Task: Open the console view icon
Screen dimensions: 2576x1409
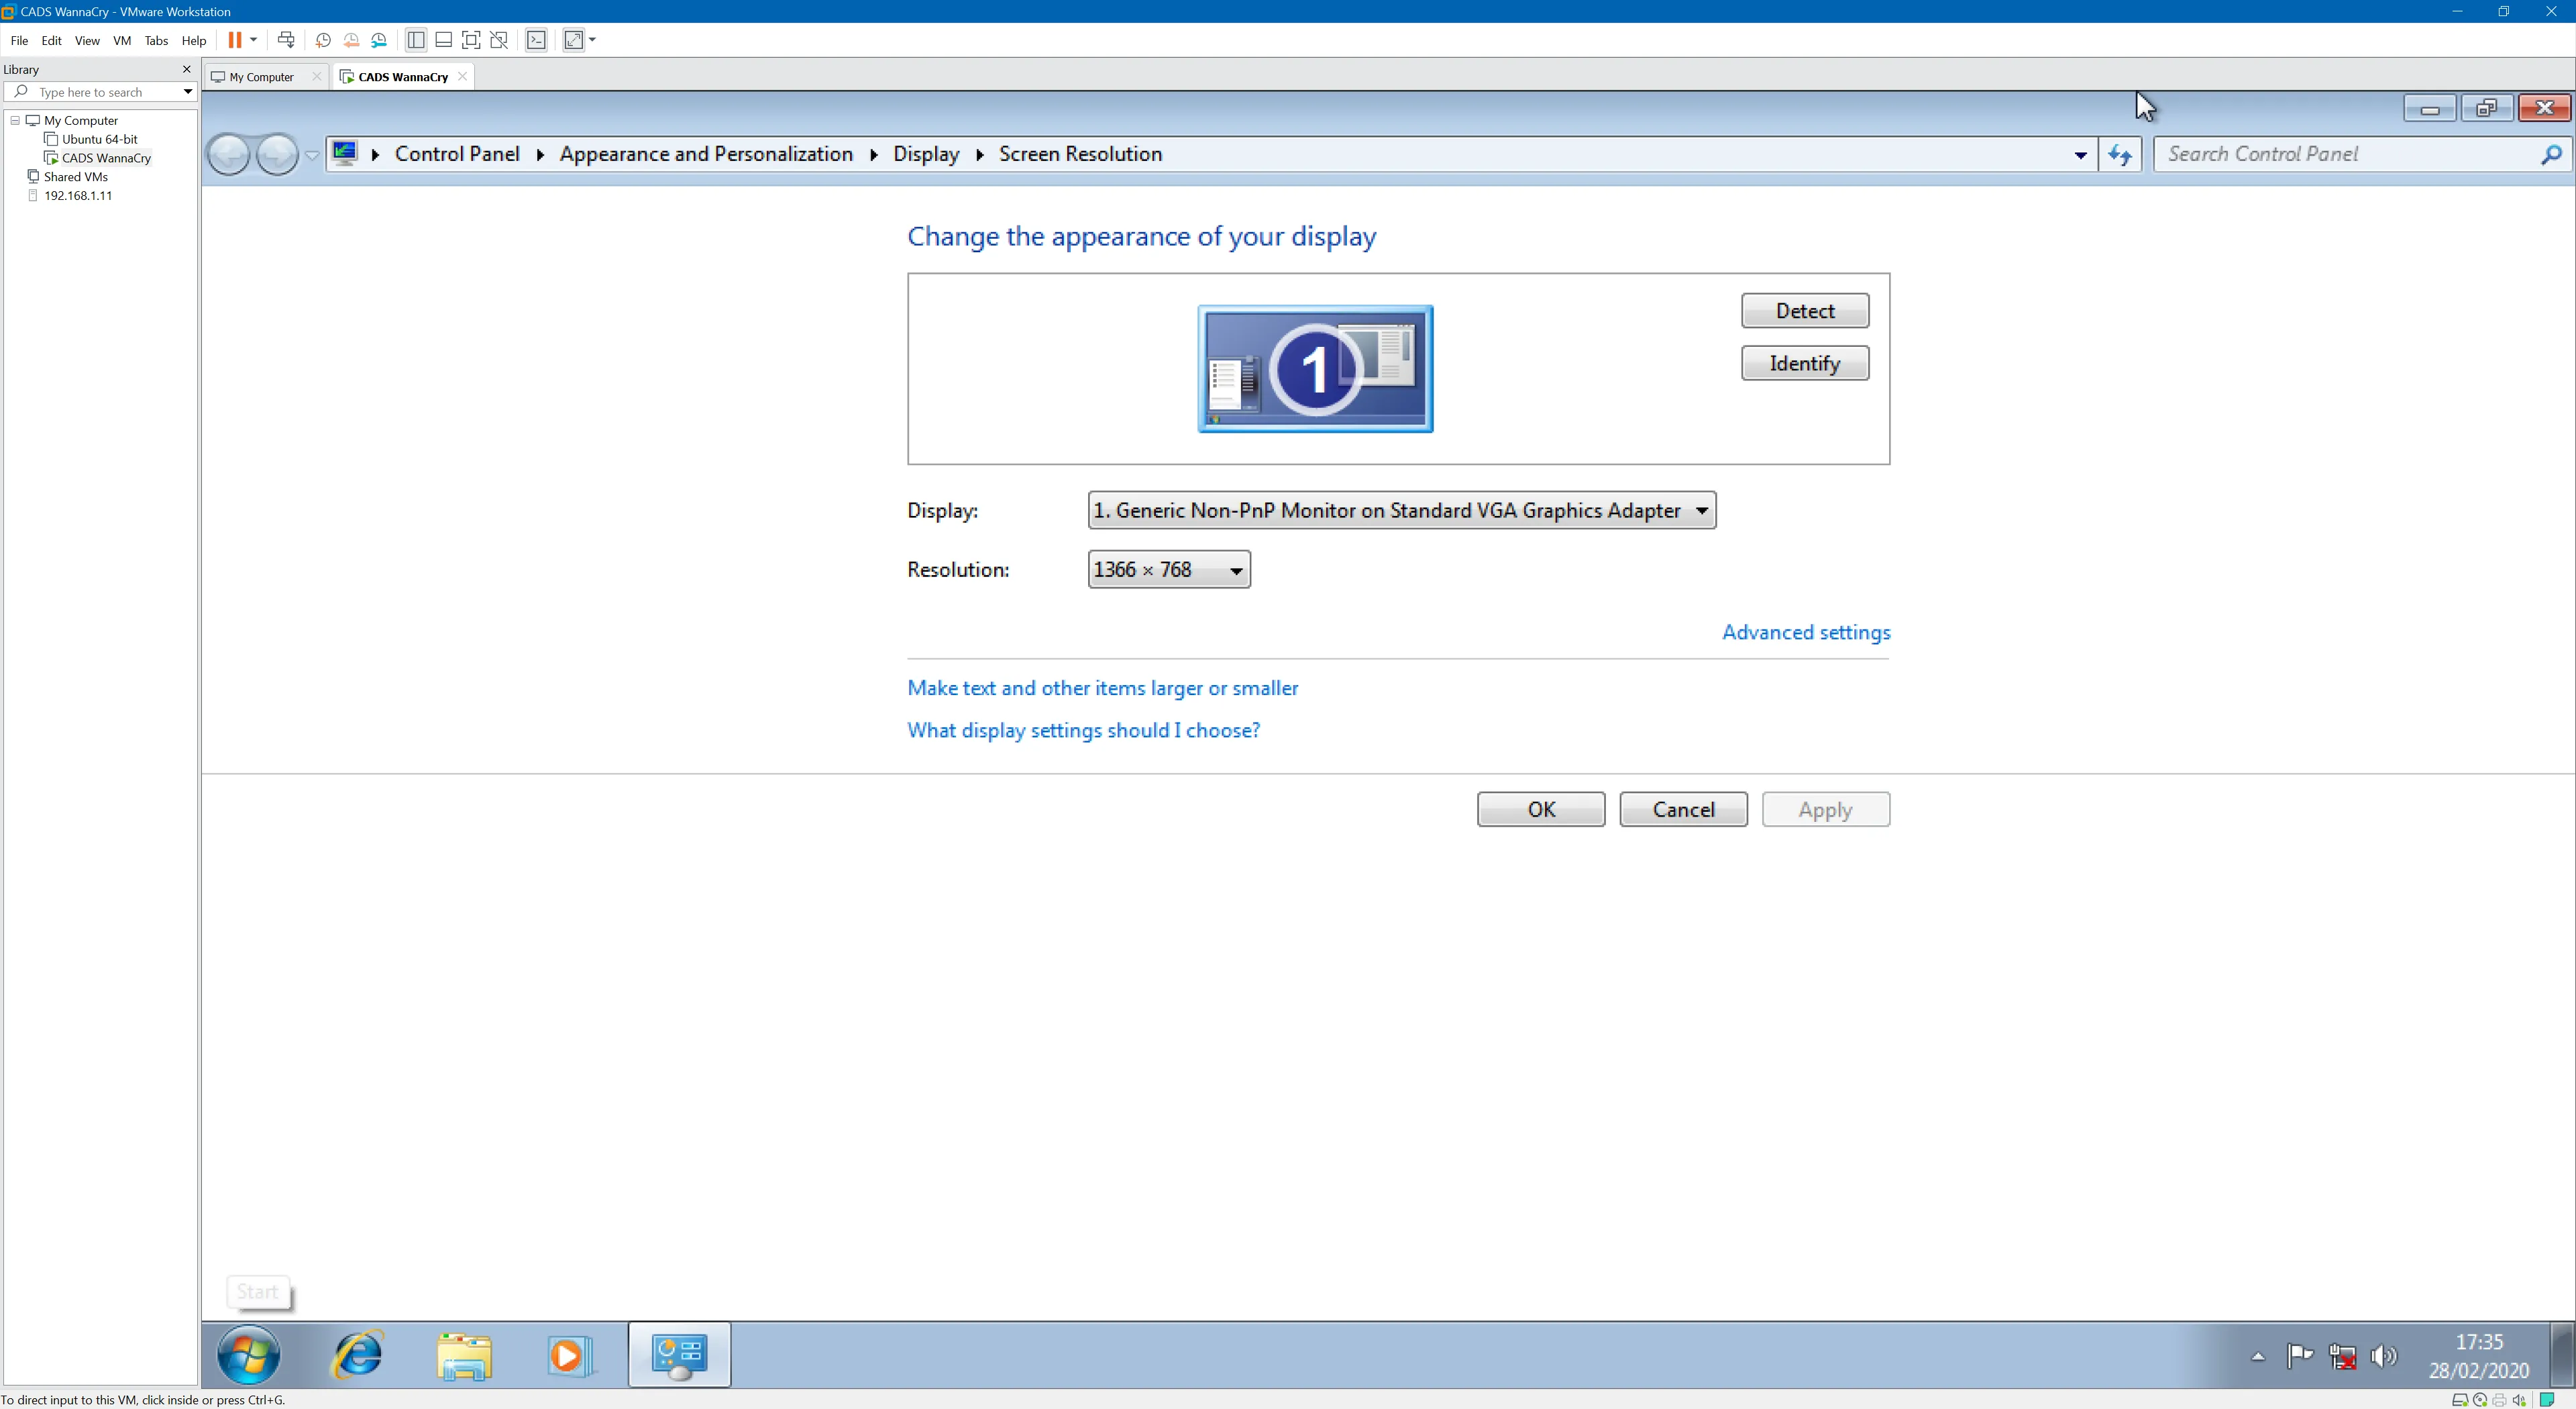Action: pos(537,40)
